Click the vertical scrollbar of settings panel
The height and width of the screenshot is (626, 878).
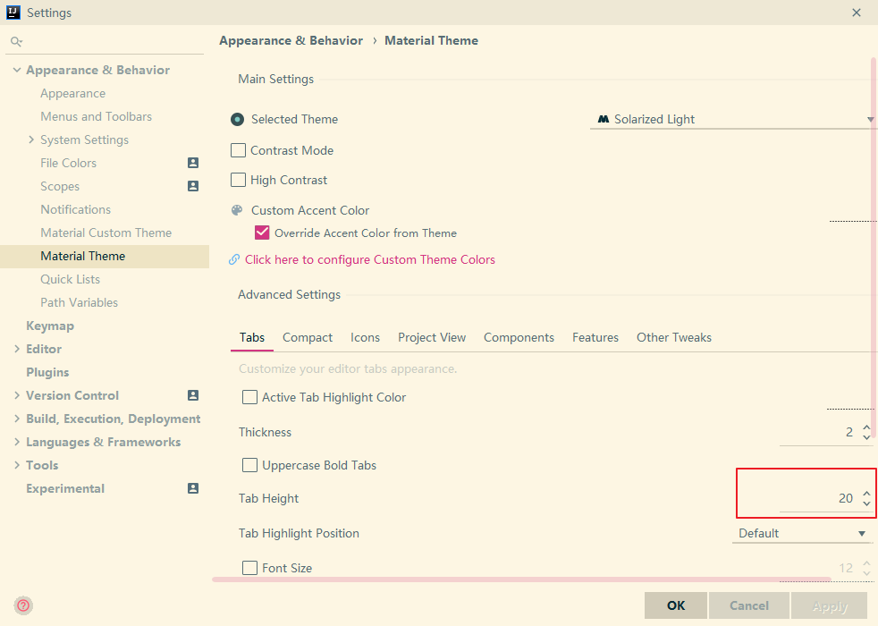(x=873, y=249)
